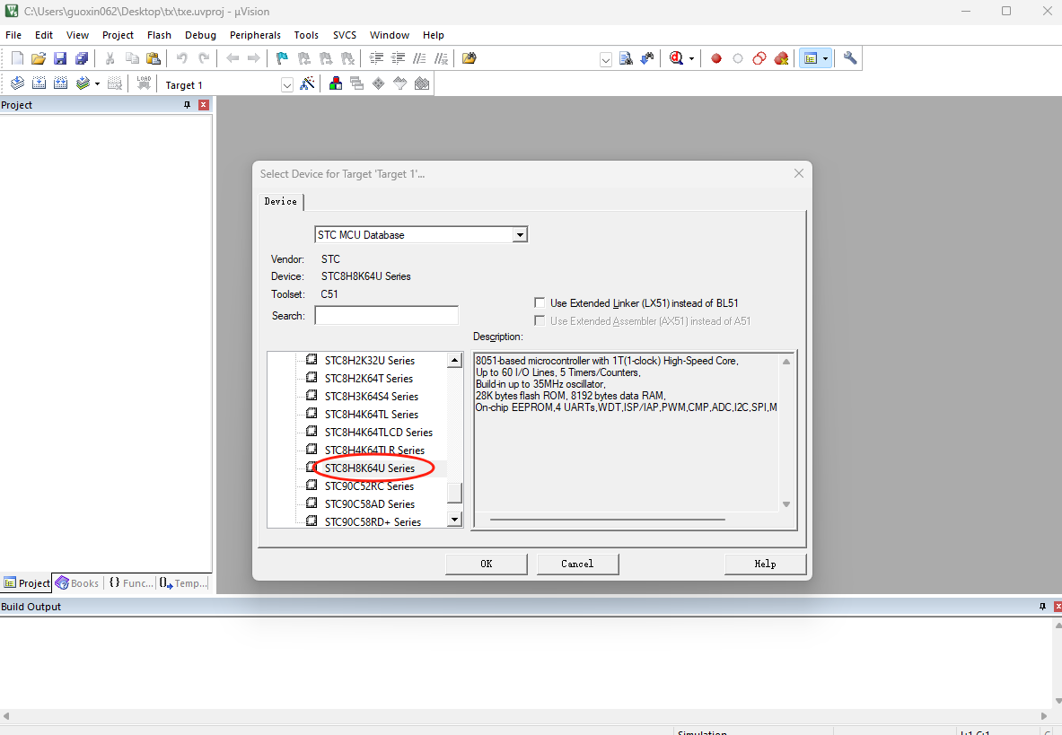
Task: Toggle the project window layout icon
Action: (x=810, y=58)
